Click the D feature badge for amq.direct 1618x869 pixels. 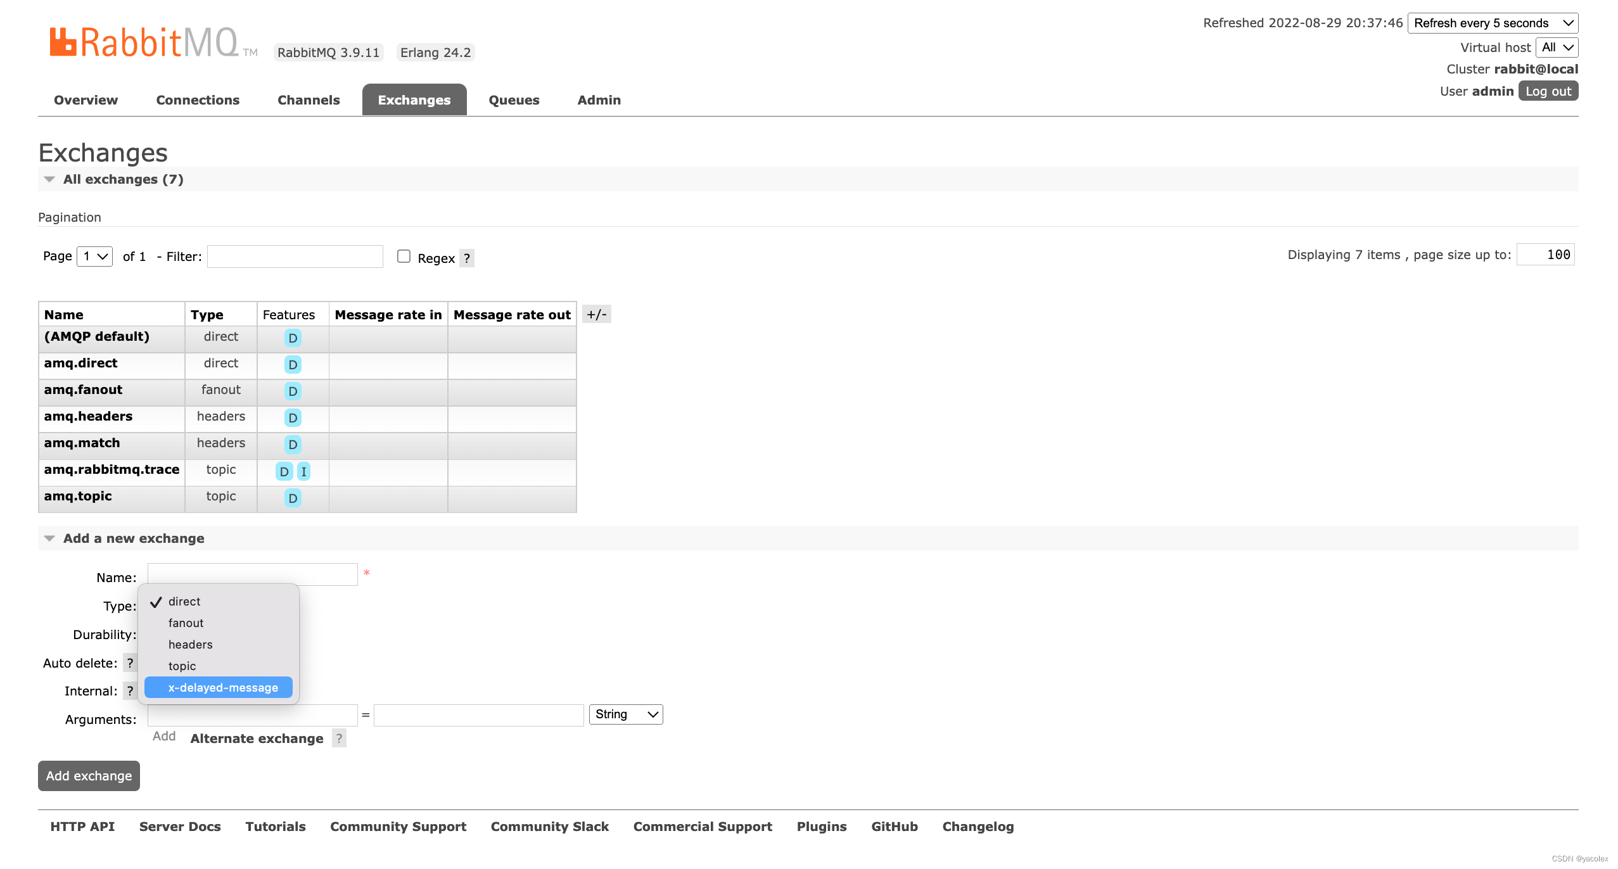[x=293, y=365]
